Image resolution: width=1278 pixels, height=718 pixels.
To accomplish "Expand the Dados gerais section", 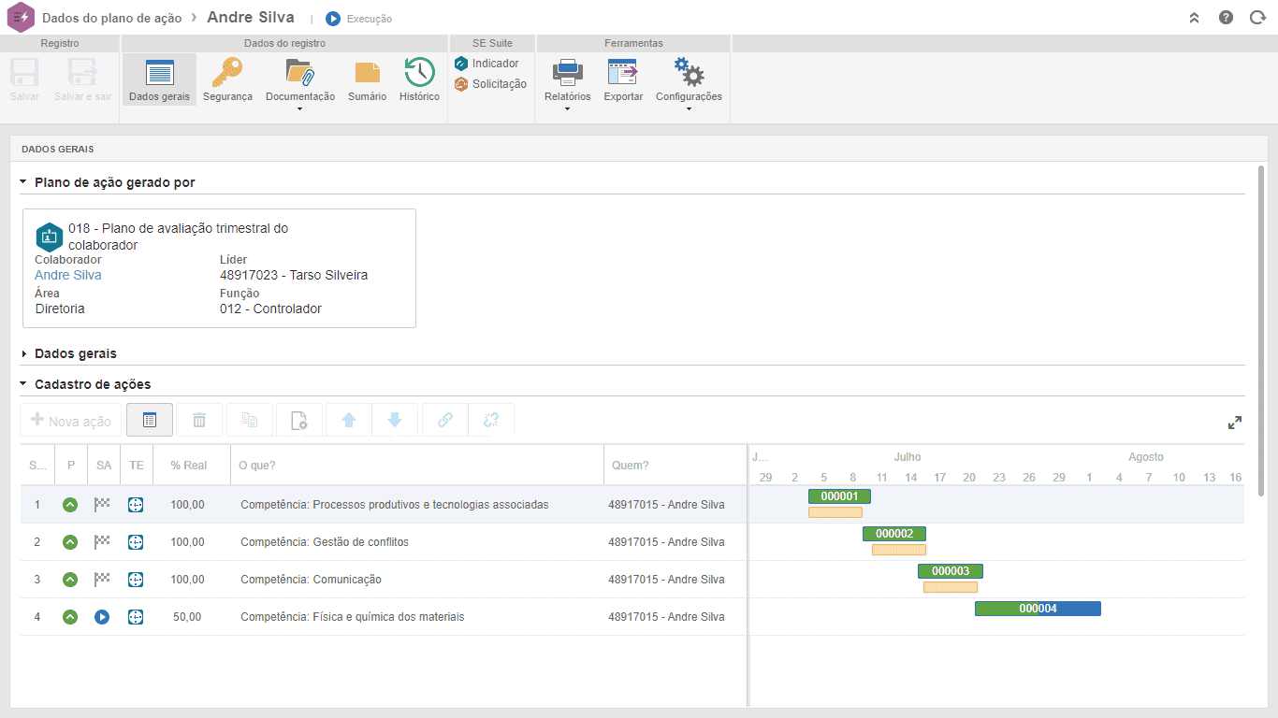I will point(76,353).
